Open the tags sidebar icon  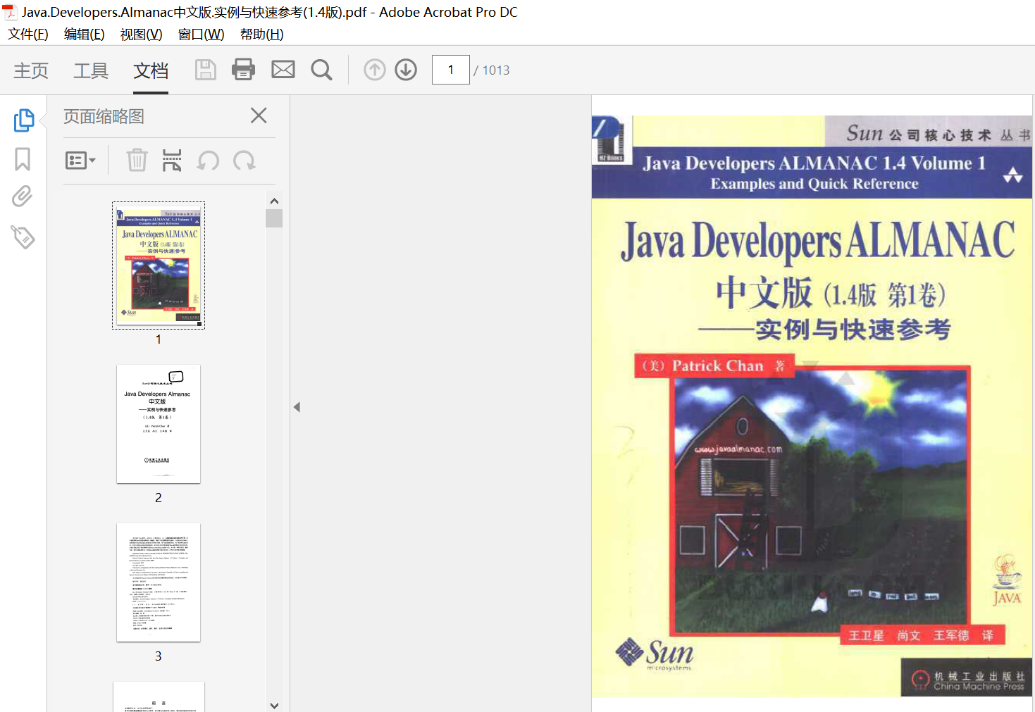click(x=23, y=237)
